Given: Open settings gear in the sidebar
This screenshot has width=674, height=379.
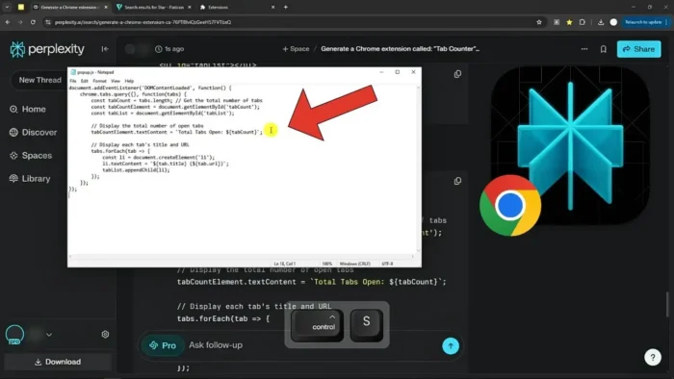Looking at the screenshot, I should pos(105,335).
